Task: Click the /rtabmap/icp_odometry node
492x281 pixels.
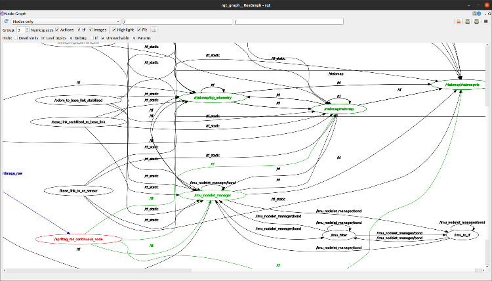Action: click(213, 97)
